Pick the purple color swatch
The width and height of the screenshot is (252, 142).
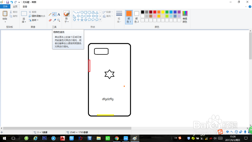point(179,12)
